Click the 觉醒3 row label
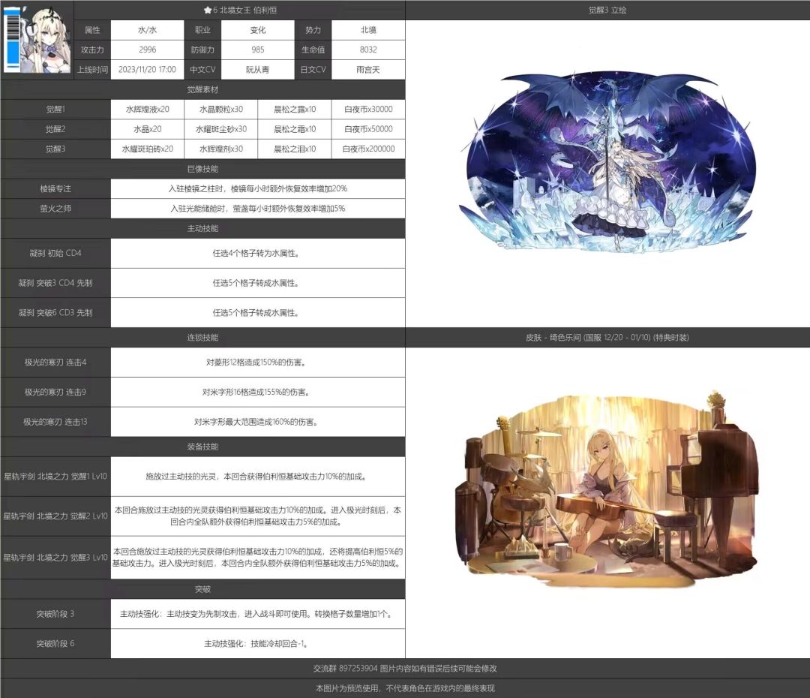 (x=55, y=149)
